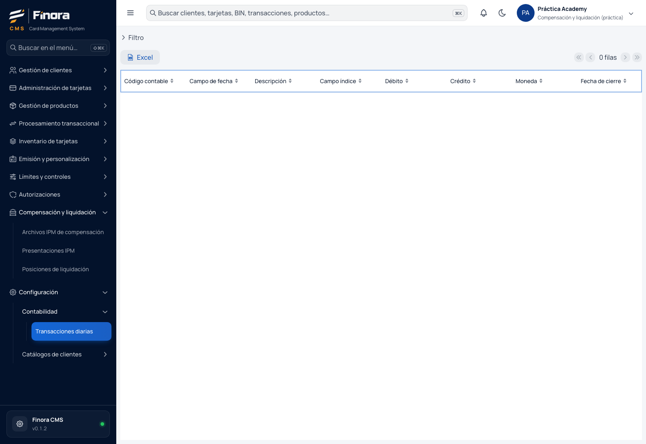The image size is (646, 444).
Task: Collapse the Configuración section
Action: tap(58, 292)
